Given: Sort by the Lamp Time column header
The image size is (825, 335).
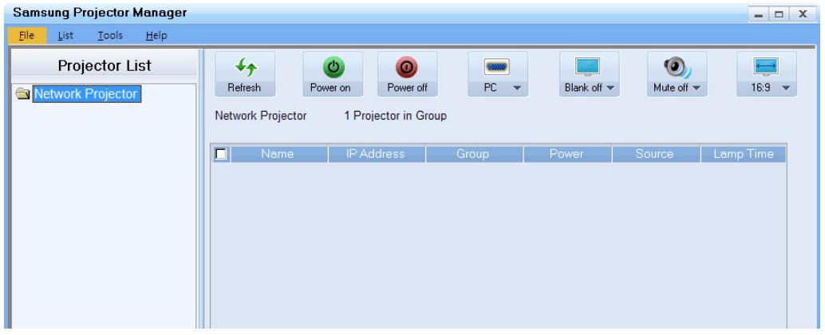Looking at the screenshot, I should 744,154.
